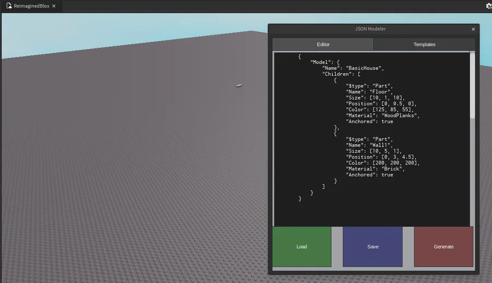Click the "Material": "Brick" line
Screen dimensions: 492x283
point(375,168)
